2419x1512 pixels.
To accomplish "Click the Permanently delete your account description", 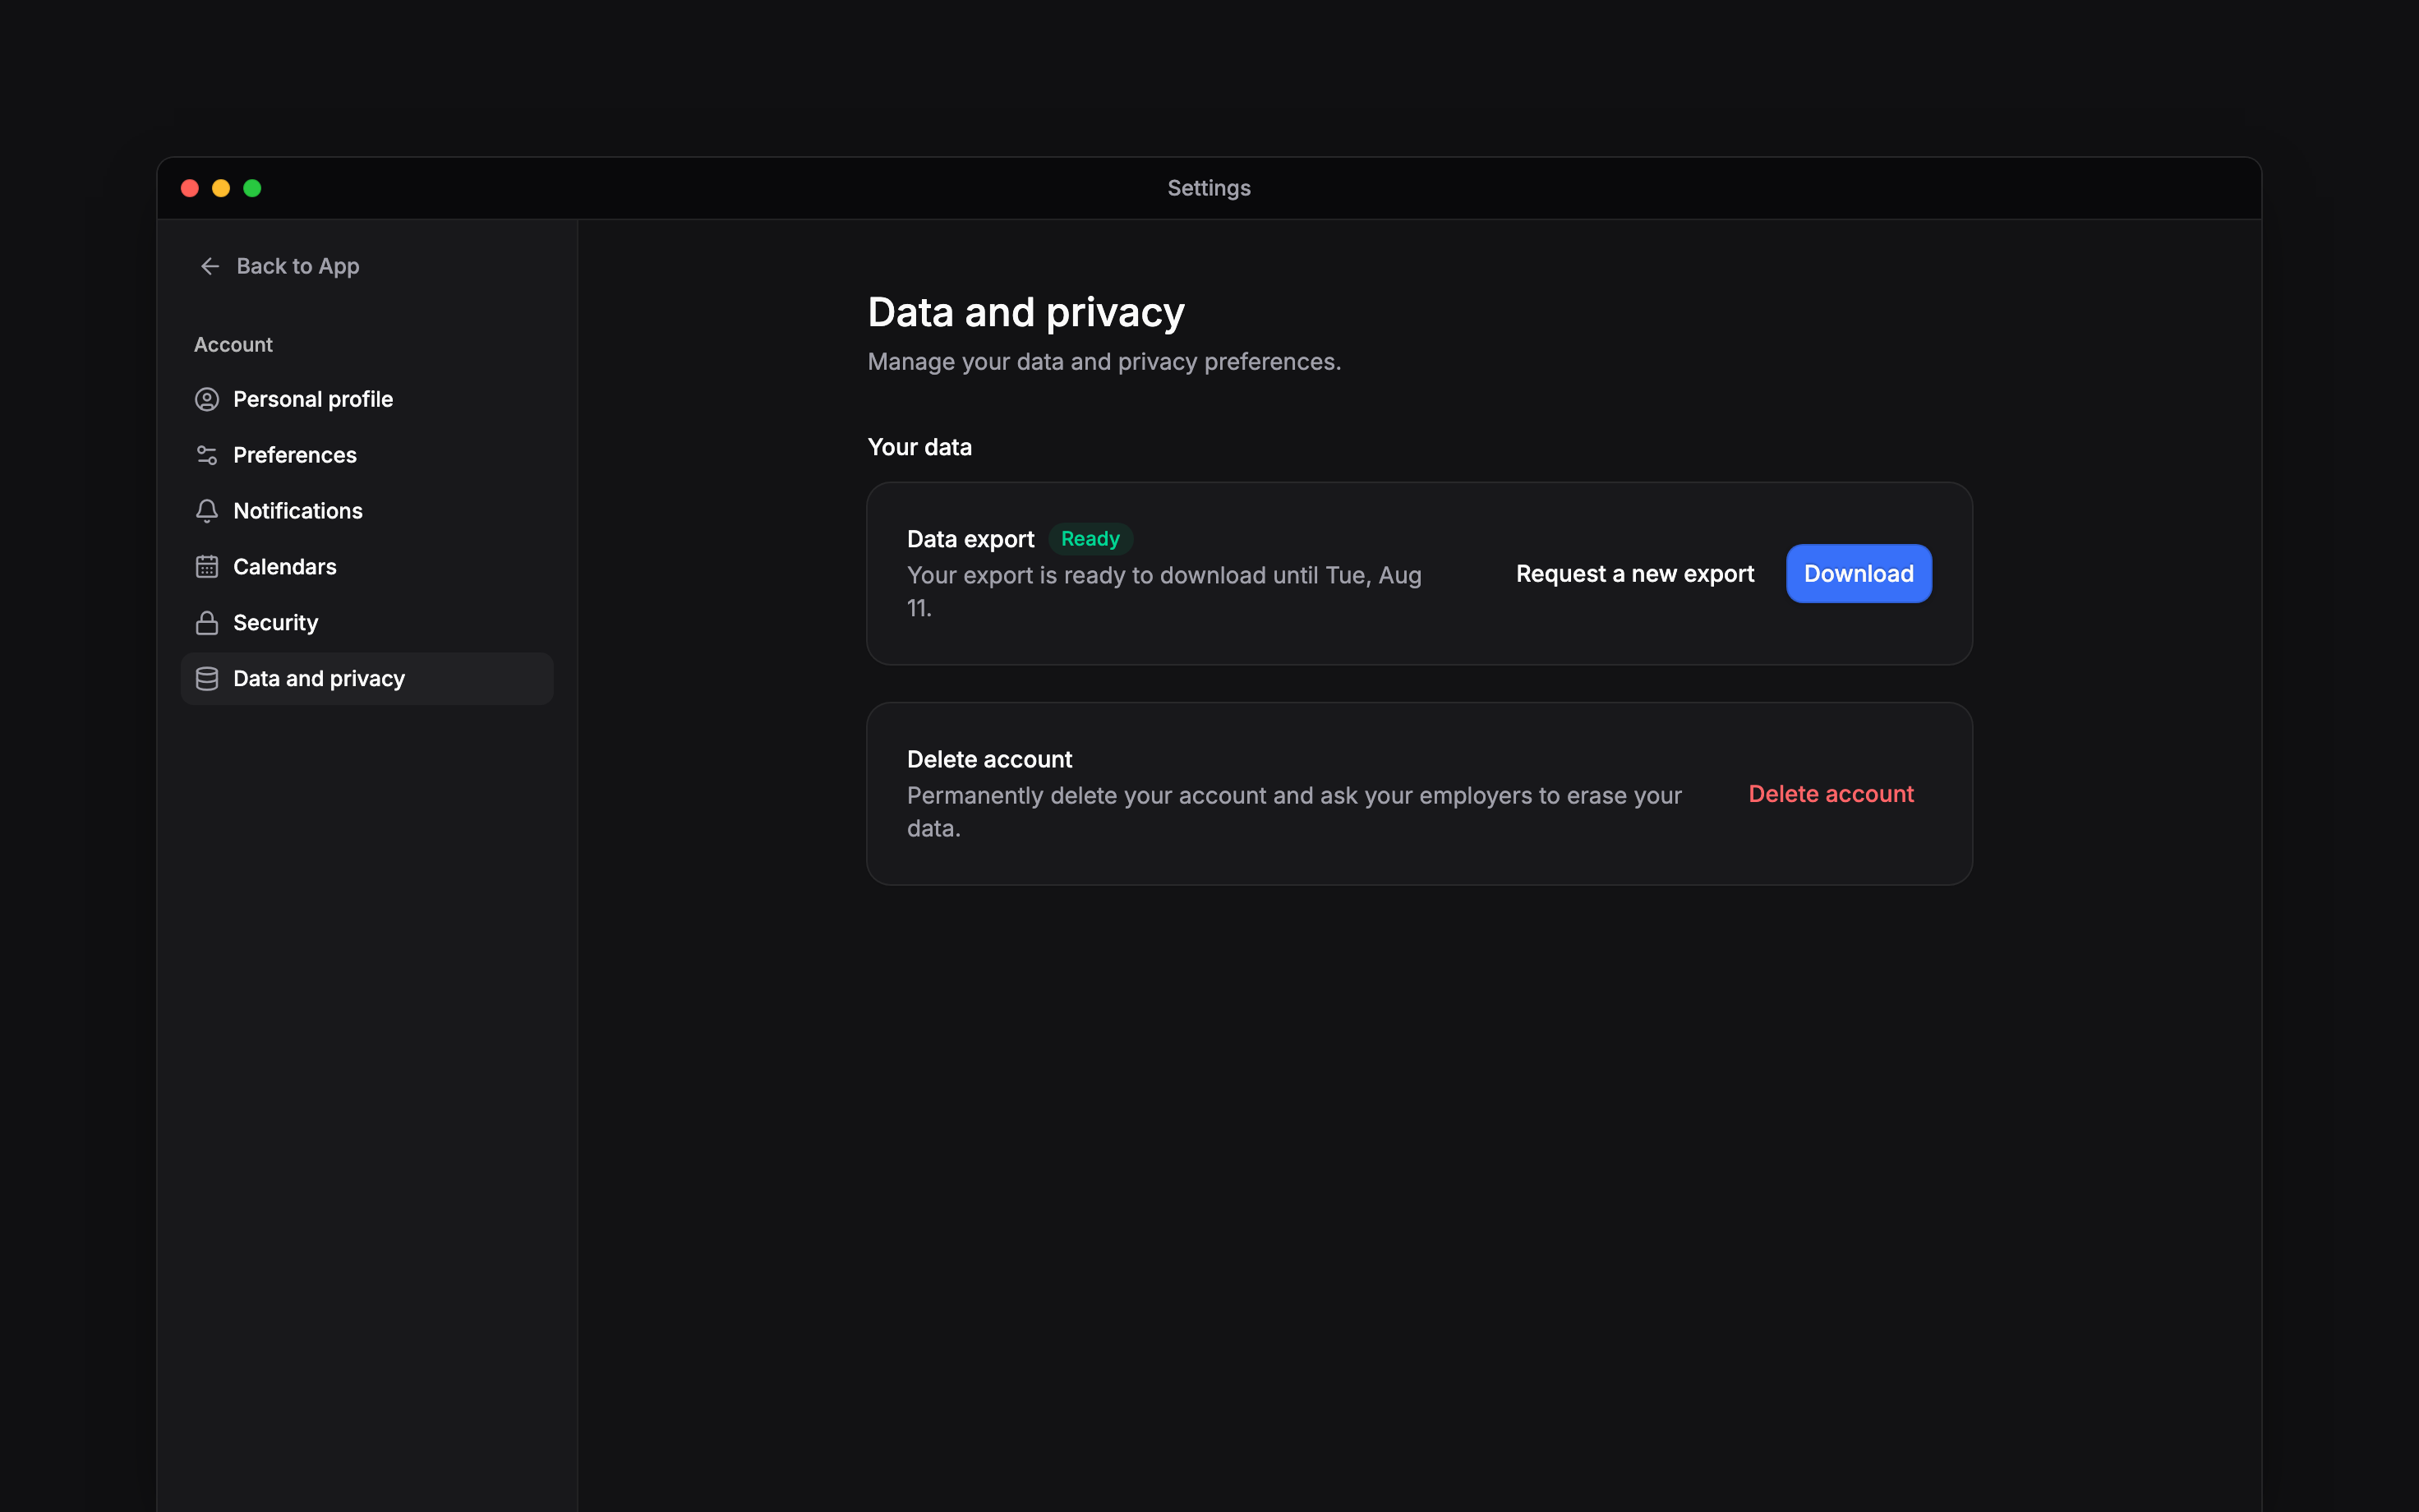I will coord(1293,811).
